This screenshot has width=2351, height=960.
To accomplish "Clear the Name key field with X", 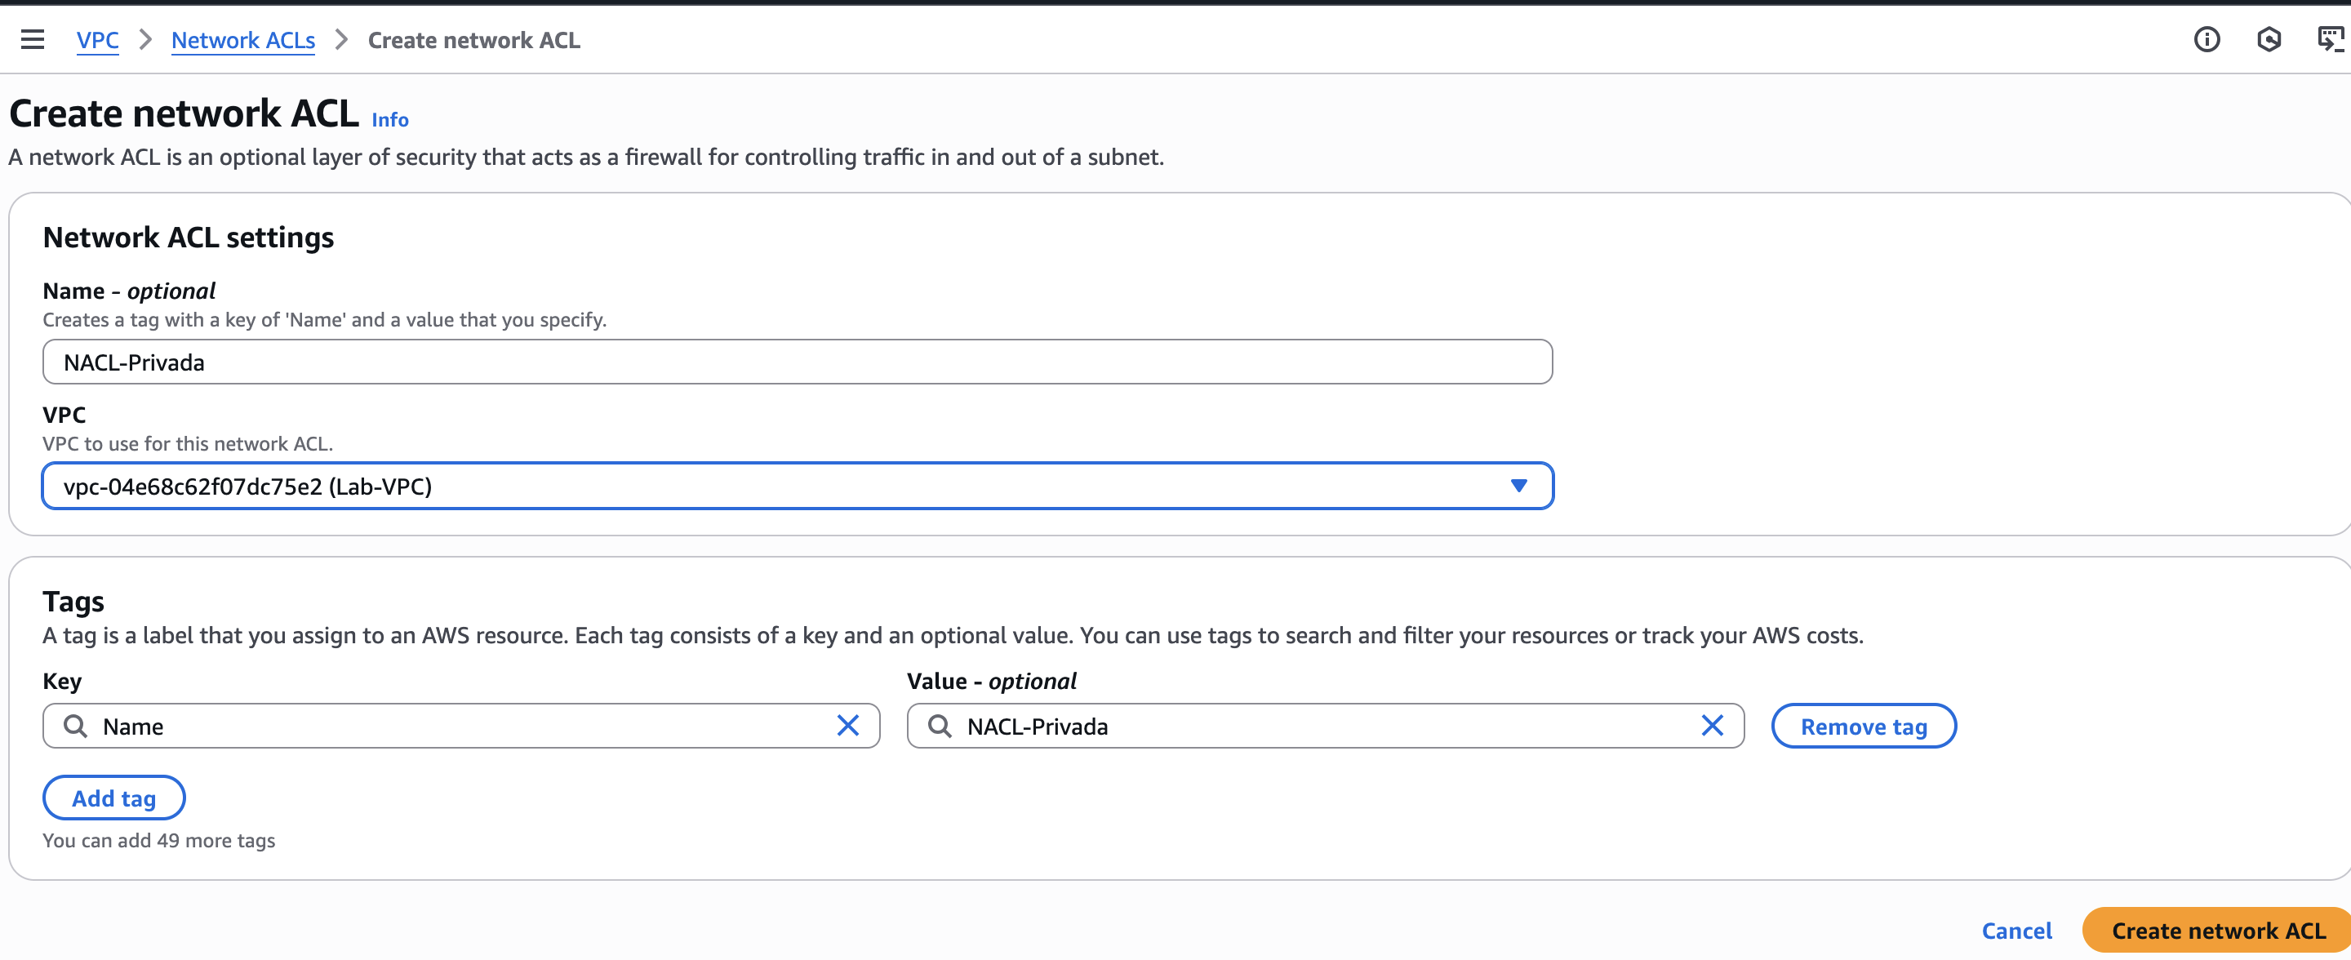I will coord(848,726).
